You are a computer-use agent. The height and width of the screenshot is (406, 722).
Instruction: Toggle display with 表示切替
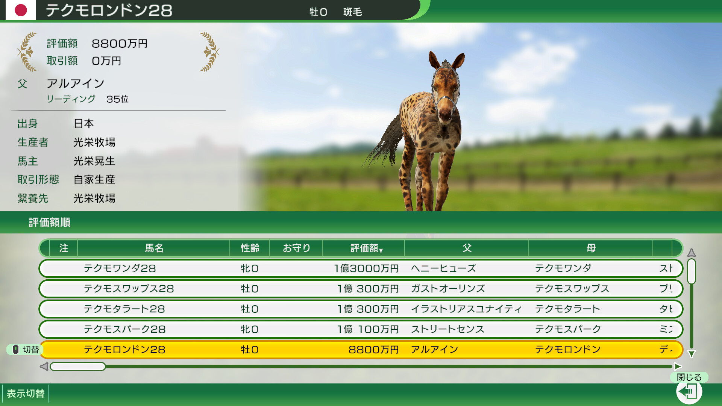[26, 394]
